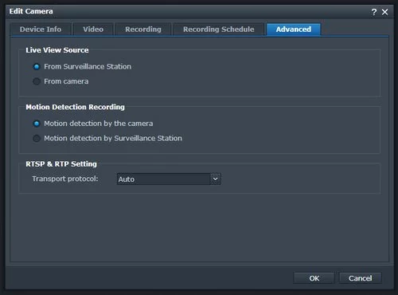Click the Auto transport protocol field
Screen dimensions: 398x295
tap(169, 179)
